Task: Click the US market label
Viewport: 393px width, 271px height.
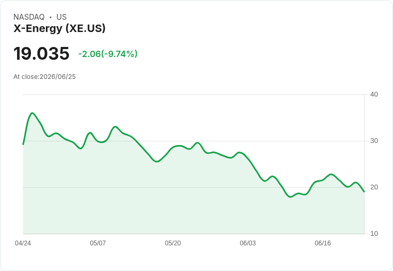Action: pos(61,17)
